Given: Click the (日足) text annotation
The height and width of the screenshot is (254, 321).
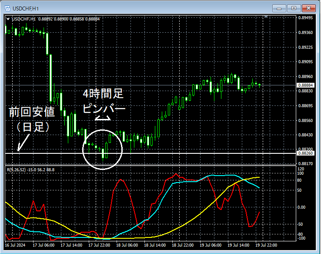Looking at the screenshot, I should [x=33, y=127].
